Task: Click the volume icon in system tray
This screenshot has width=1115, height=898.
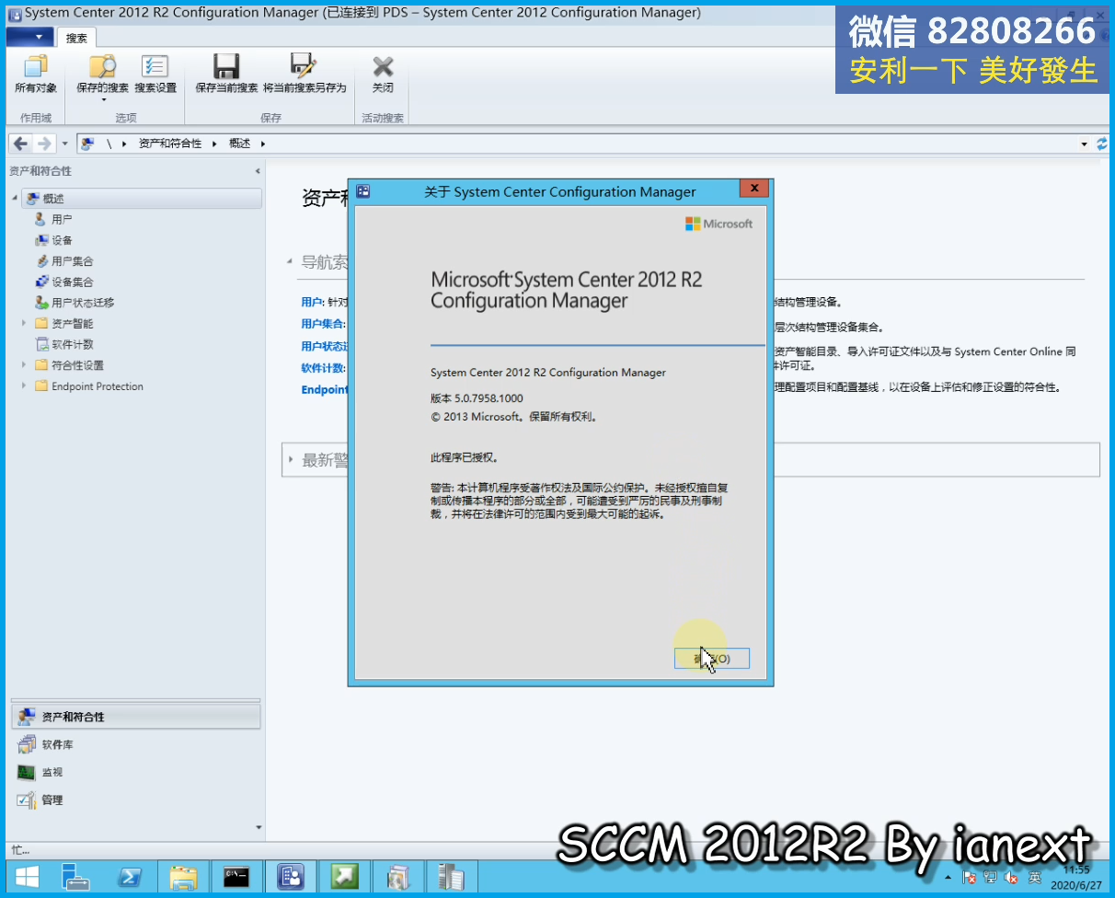Action: (1012, 878)
